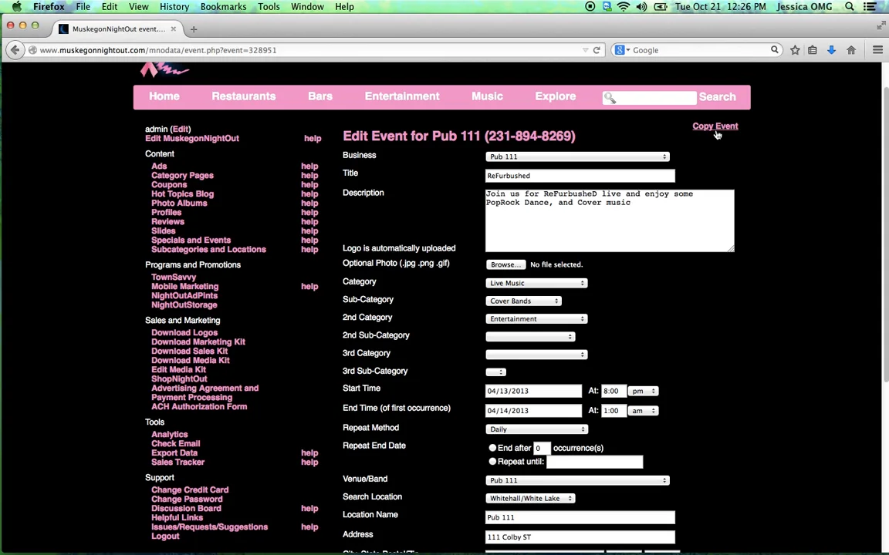Open the History menu
This screenshot has width=889, height=555.
click(x=174, y=7)
